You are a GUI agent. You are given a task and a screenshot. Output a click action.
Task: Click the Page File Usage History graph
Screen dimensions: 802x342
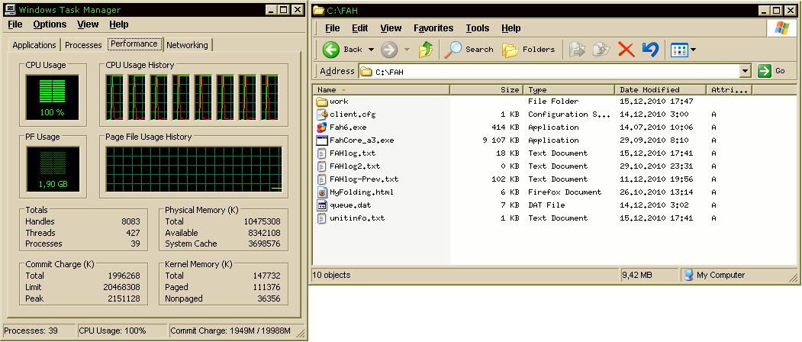pyautogui.click(x=193, y=169)
